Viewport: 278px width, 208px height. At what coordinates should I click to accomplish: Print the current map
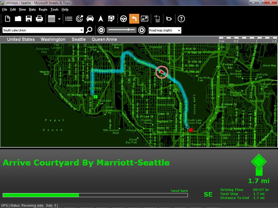click(x=39, y=19)
